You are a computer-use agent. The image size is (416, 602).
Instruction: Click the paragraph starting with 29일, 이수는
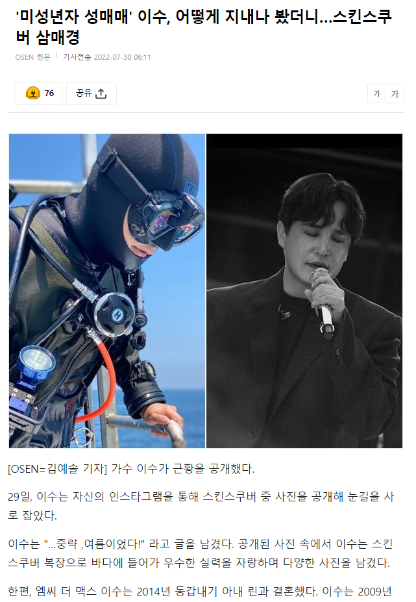201,506
